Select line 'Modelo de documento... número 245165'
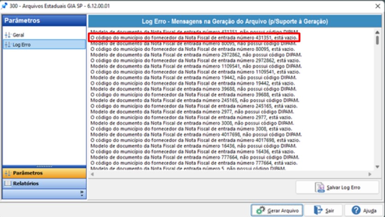 tap(195, 100)
